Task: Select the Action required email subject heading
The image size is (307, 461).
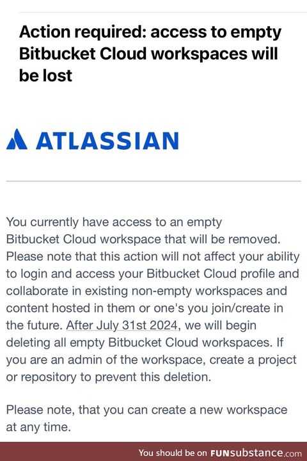Action: pyautogui.click(x=150, y=54)
